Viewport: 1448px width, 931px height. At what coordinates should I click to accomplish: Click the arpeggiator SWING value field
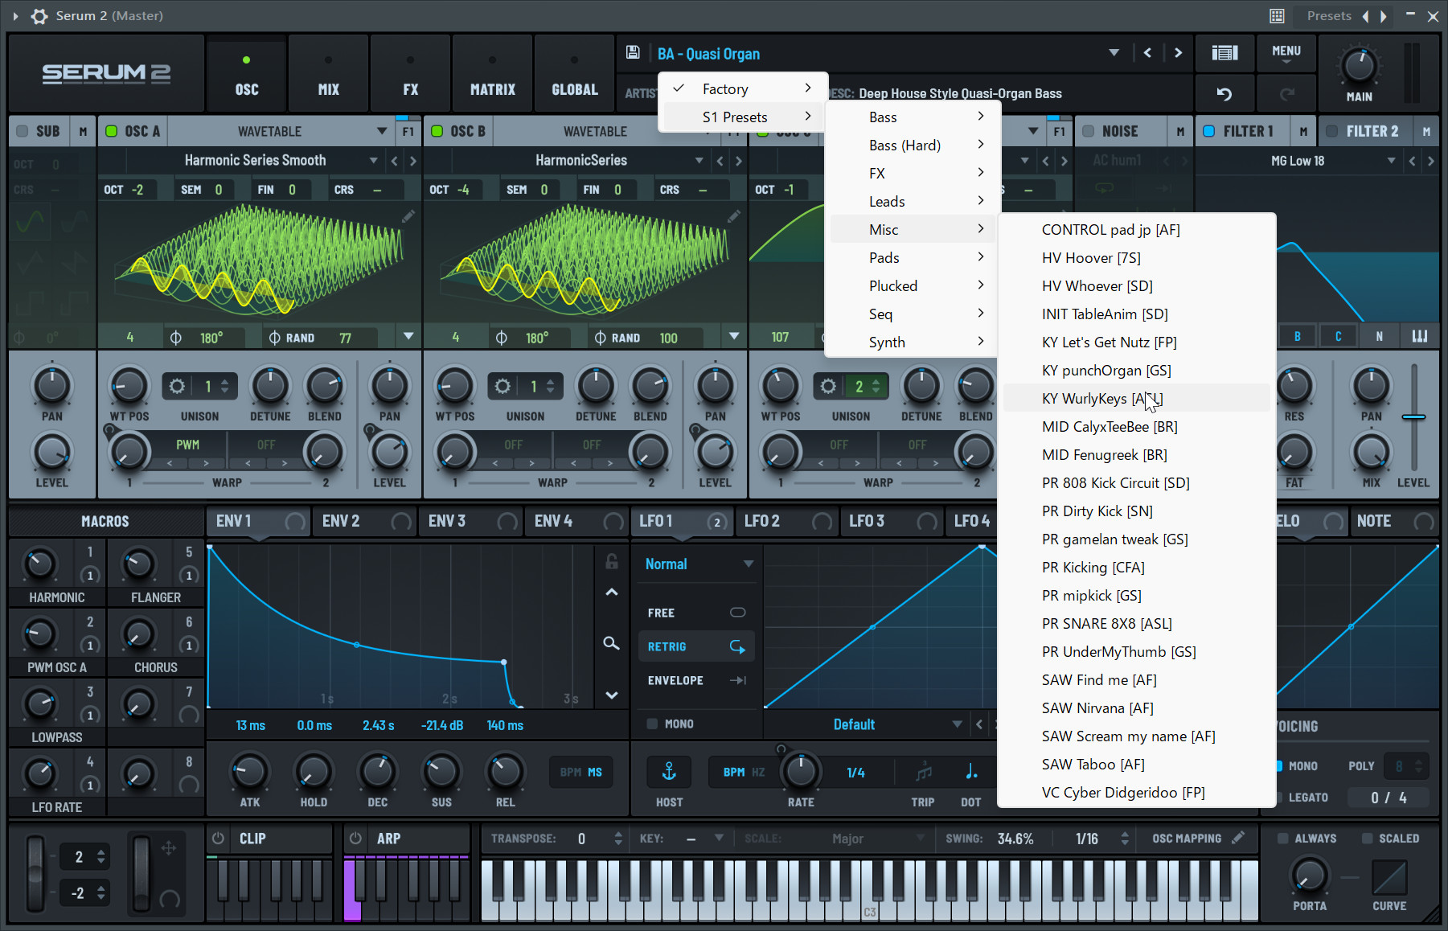1015,839
